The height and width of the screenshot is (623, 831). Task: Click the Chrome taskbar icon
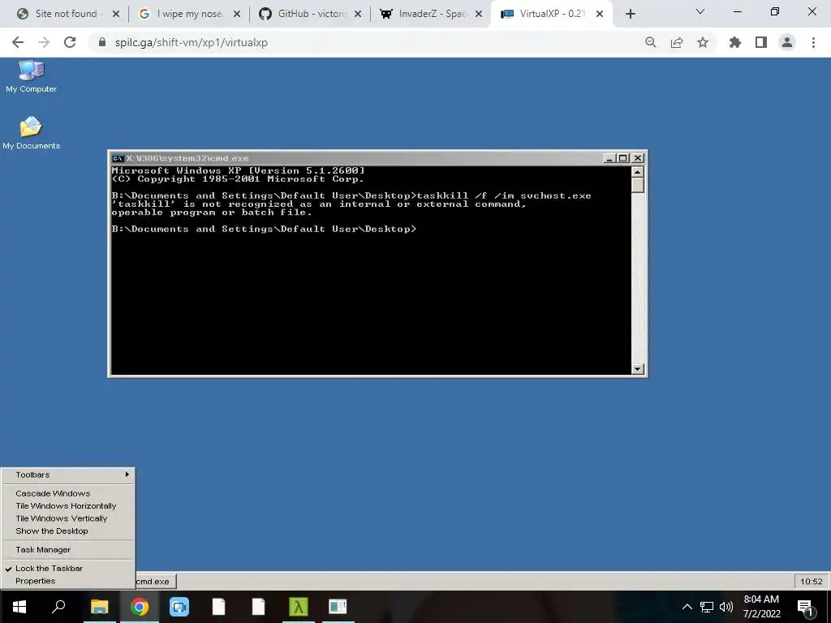(x=140, y=607)
